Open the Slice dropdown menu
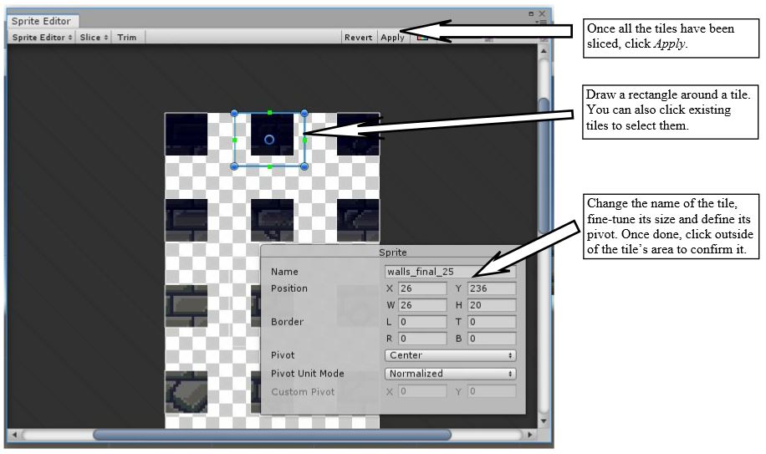This screenshot has height=454, width=766. (x=94, y=37)
